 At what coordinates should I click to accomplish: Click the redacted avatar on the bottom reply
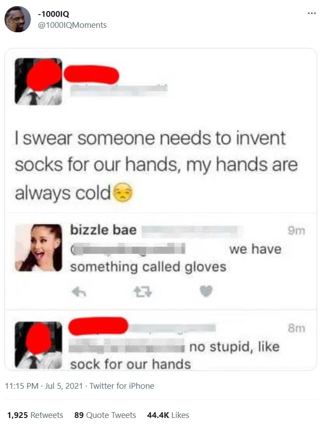coord(38,345)
